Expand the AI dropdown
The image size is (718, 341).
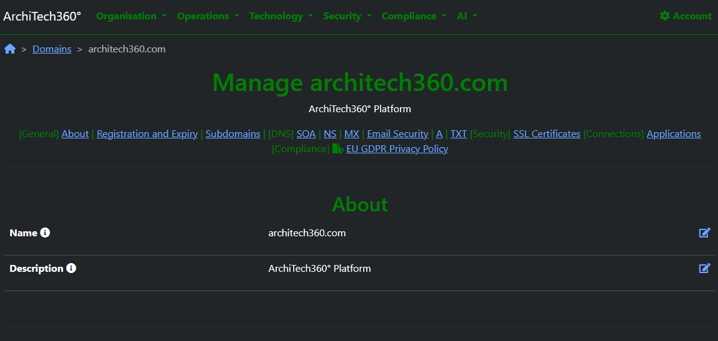[467, 16]
